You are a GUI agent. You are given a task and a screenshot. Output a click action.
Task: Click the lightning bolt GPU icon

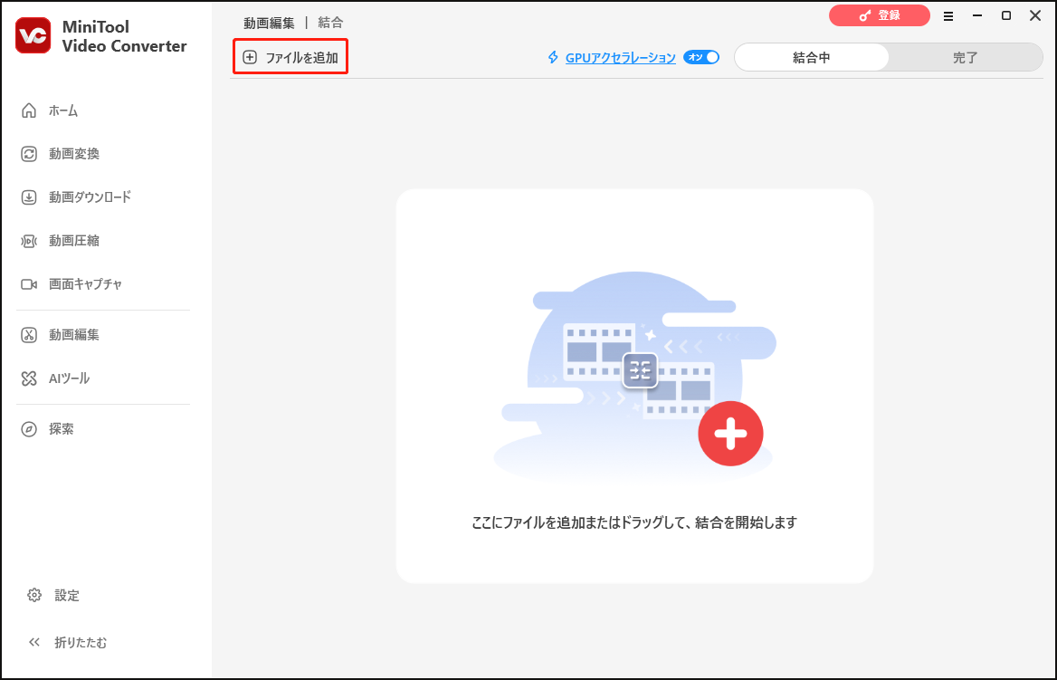553,57
